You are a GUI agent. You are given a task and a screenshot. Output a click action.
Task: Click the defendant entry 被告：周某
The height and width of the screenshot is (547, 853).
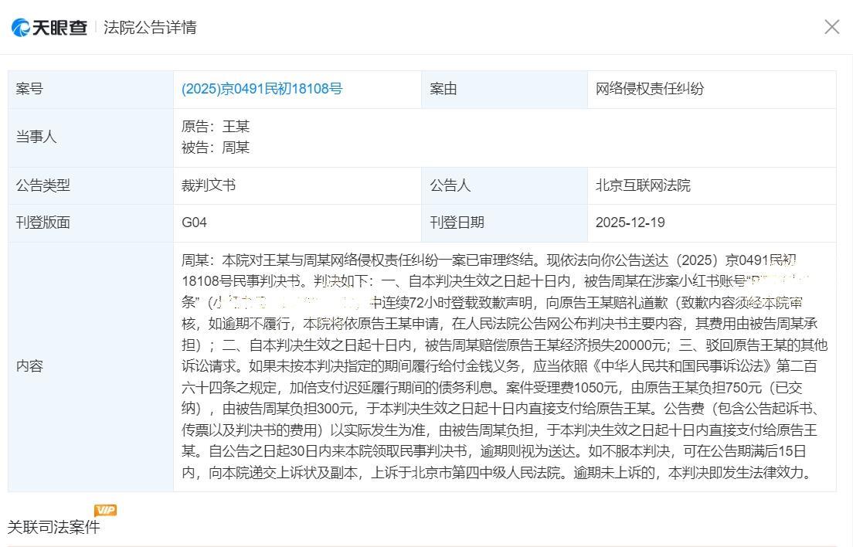pos(216,148)
